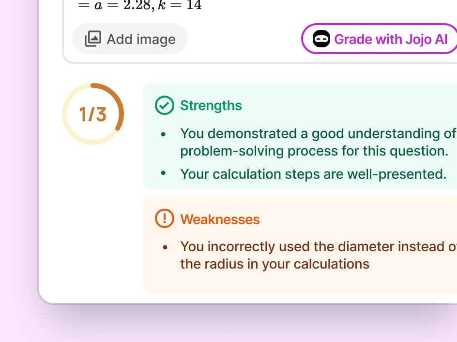Viewport: 457px width, 342px height.
Task: Click the orange exclamation Weaknesses icon
Action: tap(165, 219)
